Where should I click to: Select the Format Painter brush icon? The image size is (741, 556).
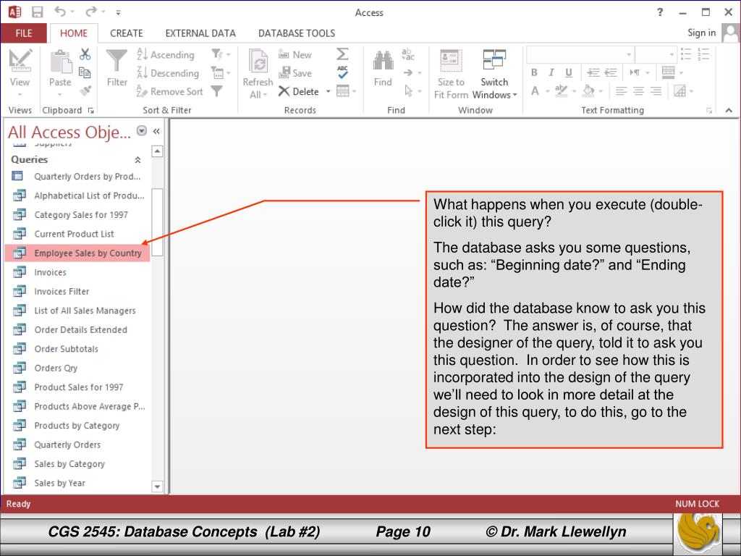coord(85,90)
